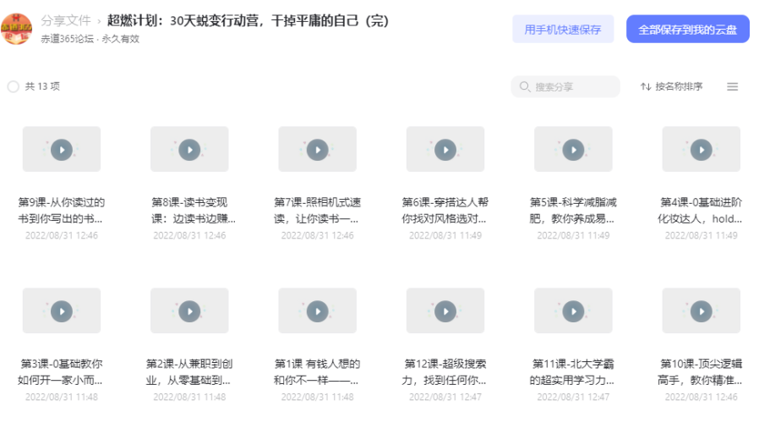
Task: Click the 第12课-超级搜索力 file name
Action: (x=445, y=372)
